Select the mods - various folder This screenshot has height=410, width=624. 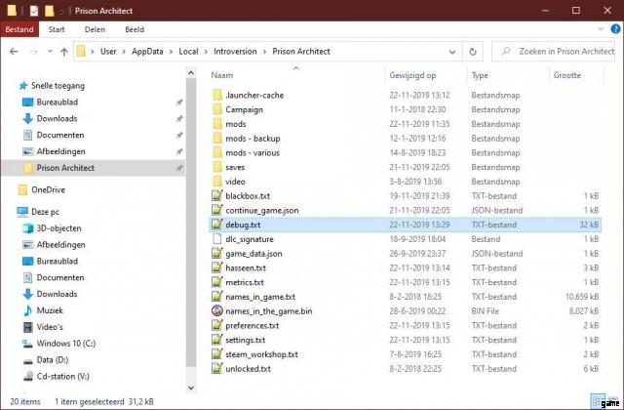pos(253,152)
